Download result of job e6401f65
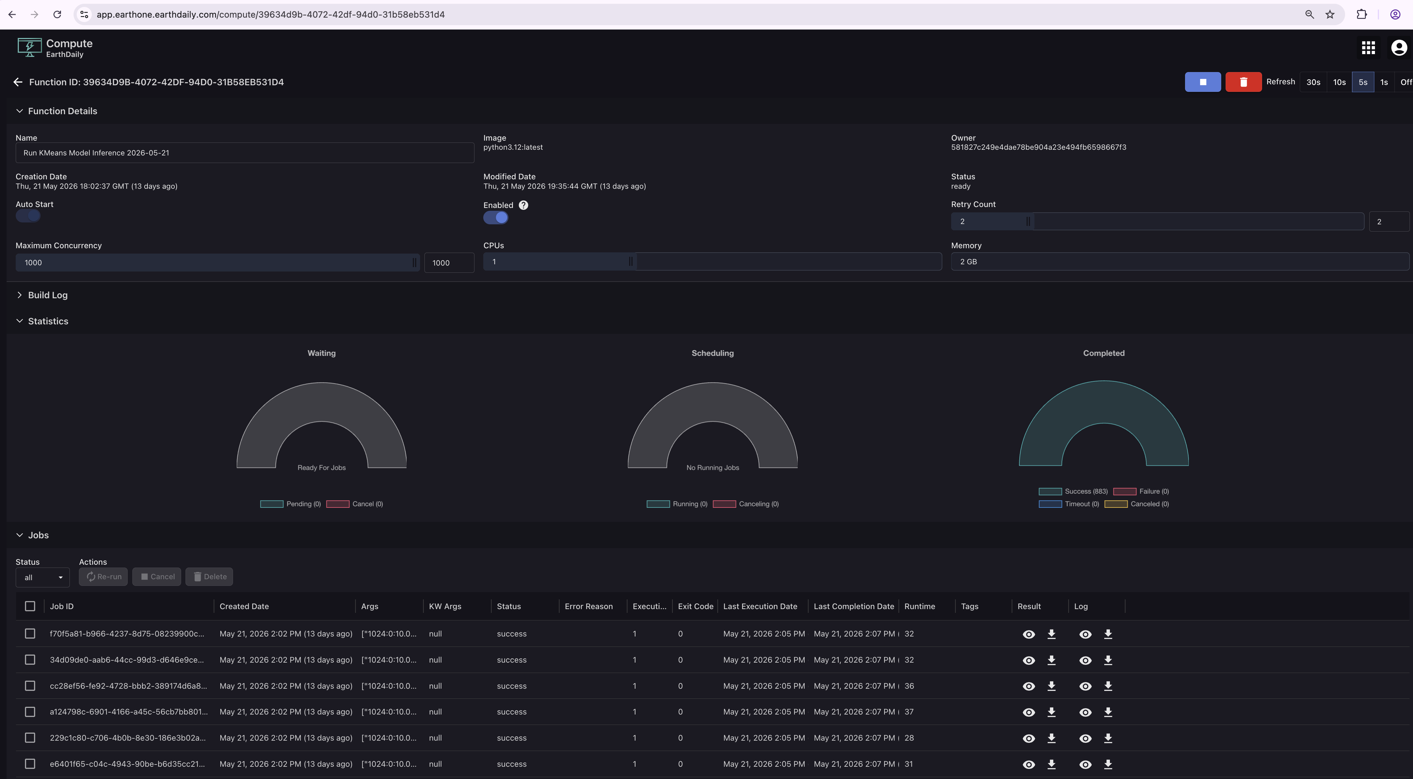 [x=1051, y=764]
